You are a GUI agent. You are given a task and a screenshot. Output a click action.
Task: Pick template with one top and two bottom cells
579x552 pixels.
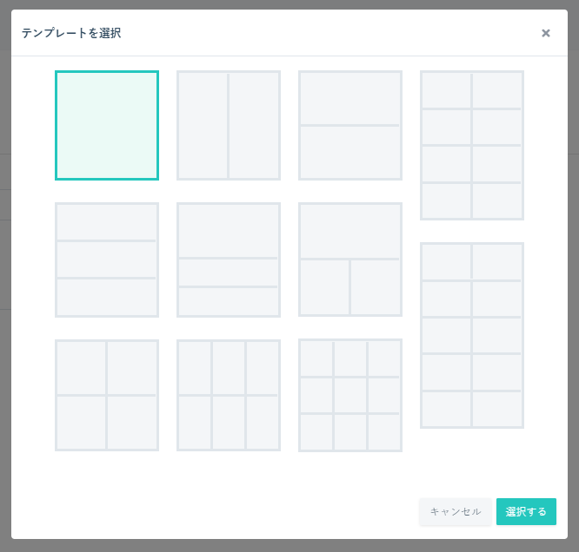[x=350, y=260]
